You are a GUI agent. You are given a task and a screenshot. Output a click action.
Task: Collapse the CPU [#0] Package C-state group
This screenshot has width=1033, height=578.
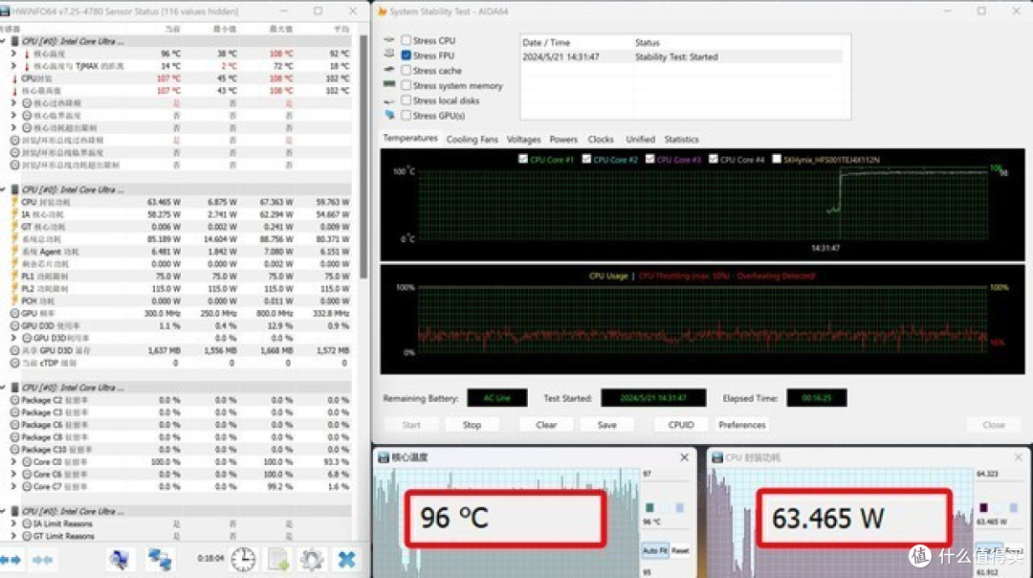tap(3, 388)
